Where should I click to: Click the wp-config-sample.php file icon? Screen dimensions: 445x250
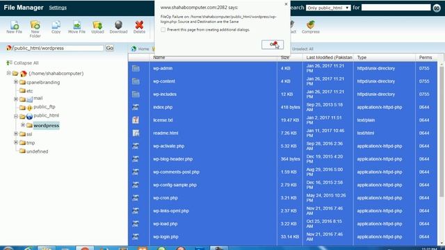point(136,185)
